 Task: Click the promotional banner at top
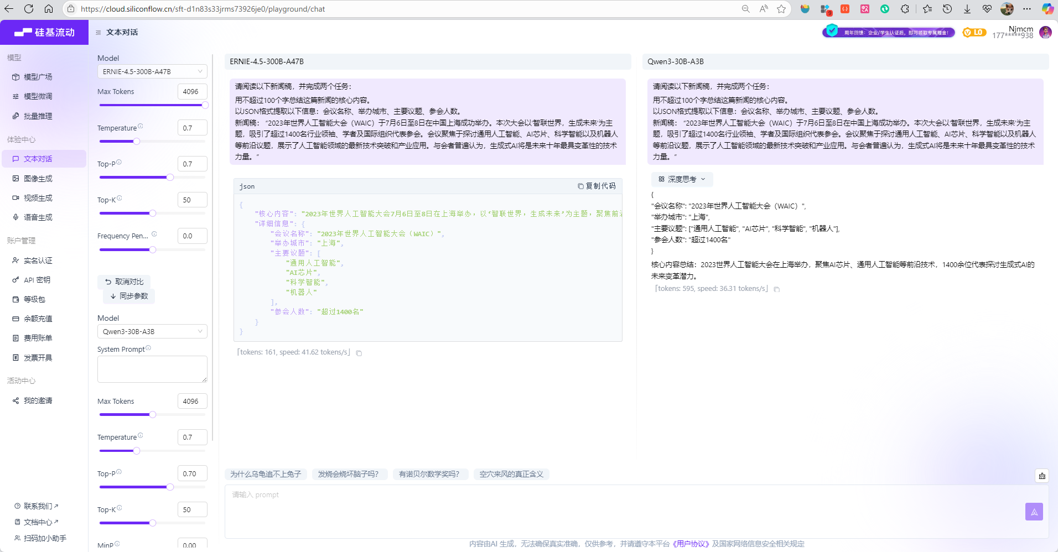[x=889, y=32]
